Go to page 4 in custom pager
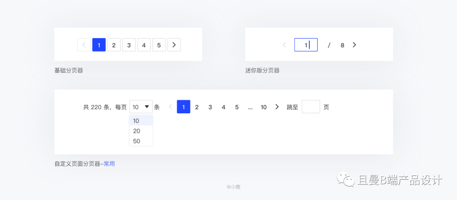The image size is (457, 200). point(223,107)
